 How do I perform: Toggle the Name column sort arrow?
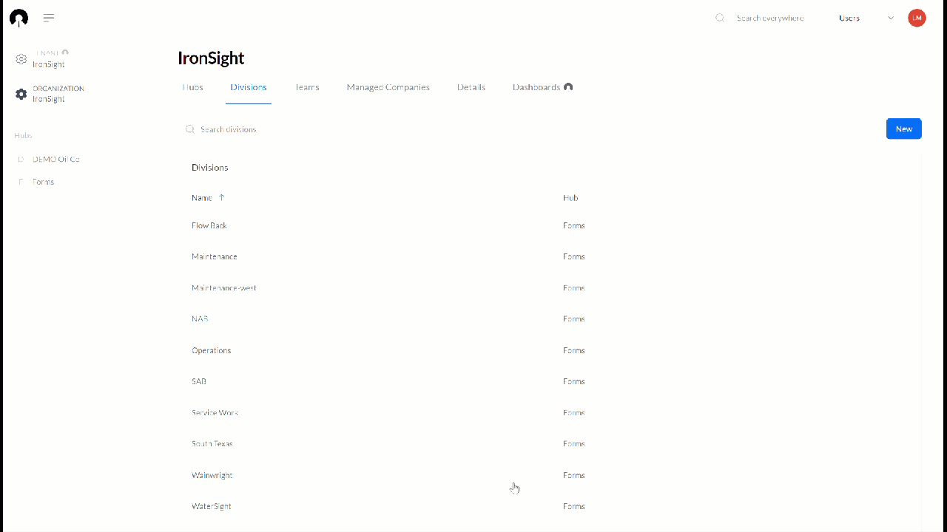coord(221,197)
